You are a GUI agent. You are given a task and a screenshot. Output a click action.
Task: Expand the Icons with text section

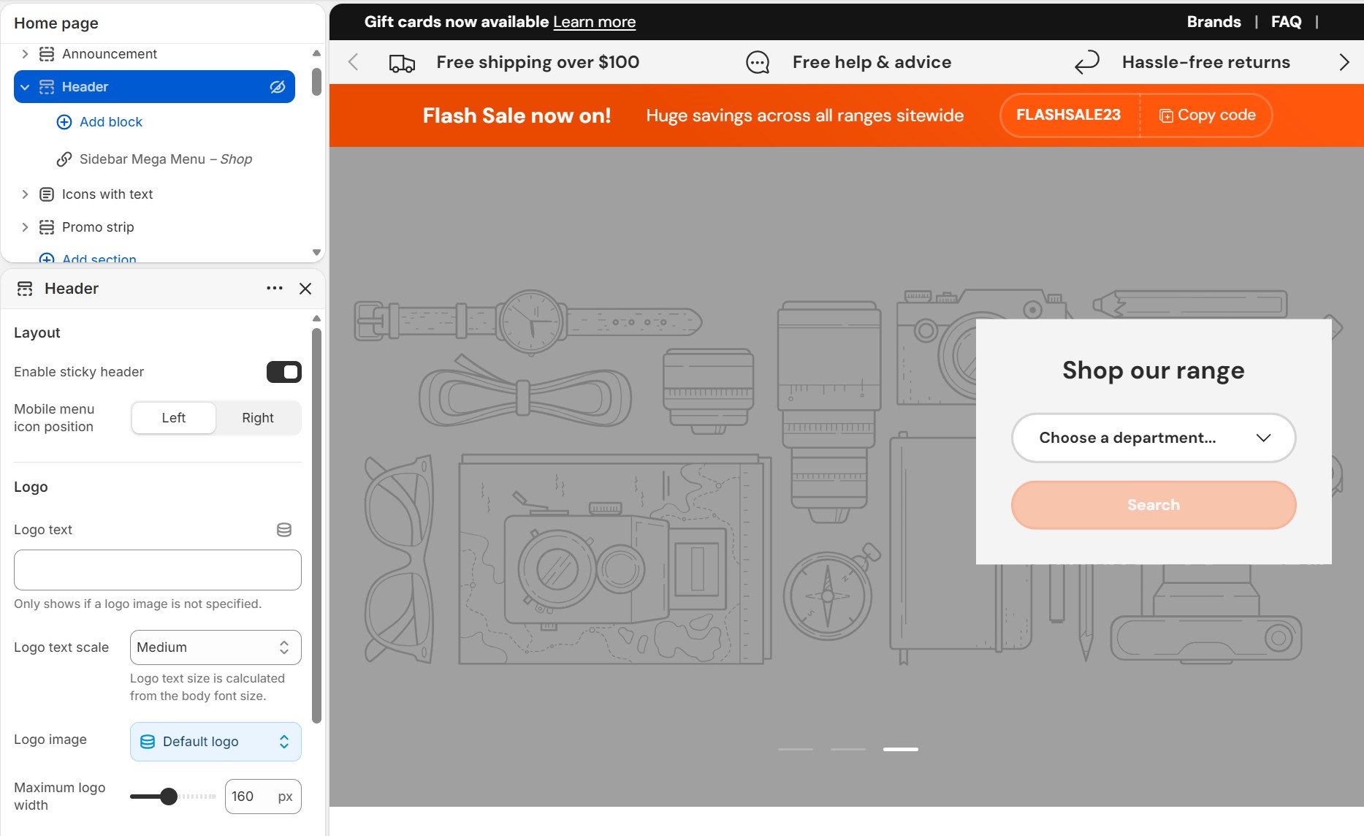pos(24,194)
